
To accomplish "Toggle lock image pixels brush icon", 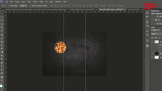I will coord(159,38).
